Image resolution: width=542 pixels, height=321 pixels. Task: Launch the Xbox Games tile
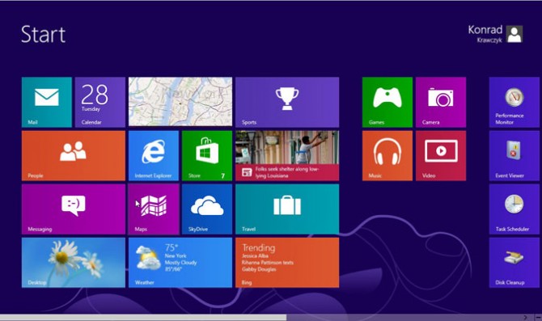(387, 102)
